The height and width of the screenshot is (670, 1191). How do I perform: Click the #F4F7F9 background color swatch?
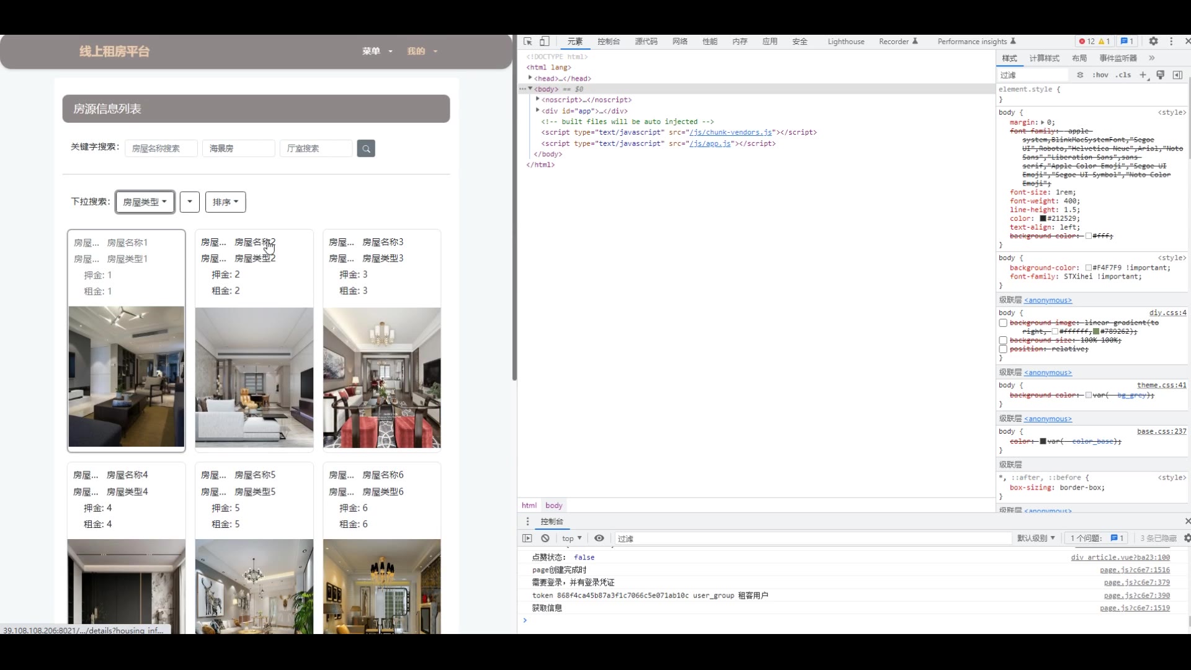pos(1089,268)
